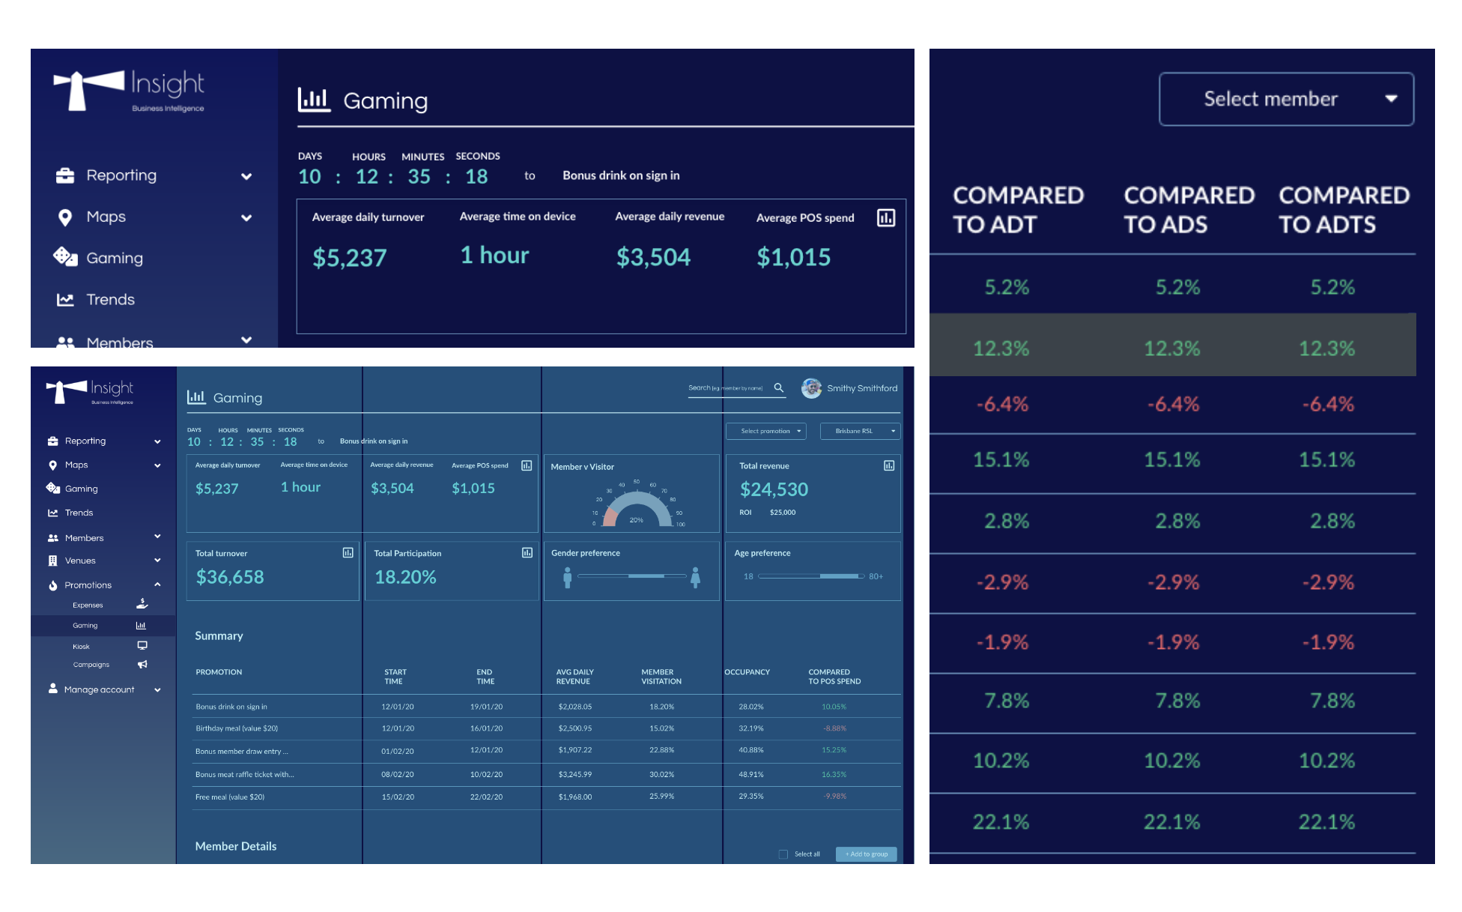Open the Select member dropdown

pos(1286,99)
